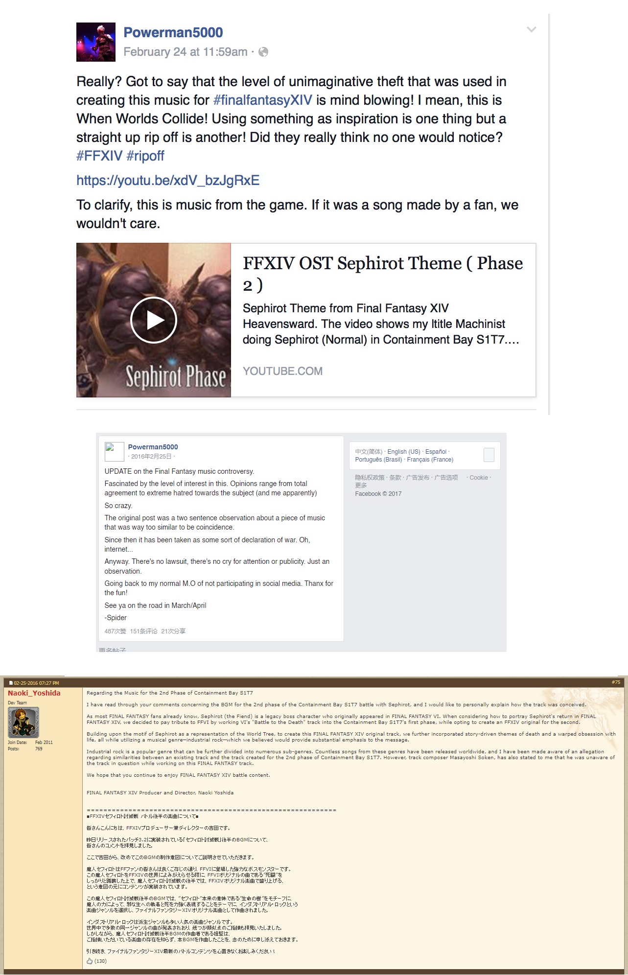
Task: Click the public globe audience icon
Action: [x=263, y=52]
